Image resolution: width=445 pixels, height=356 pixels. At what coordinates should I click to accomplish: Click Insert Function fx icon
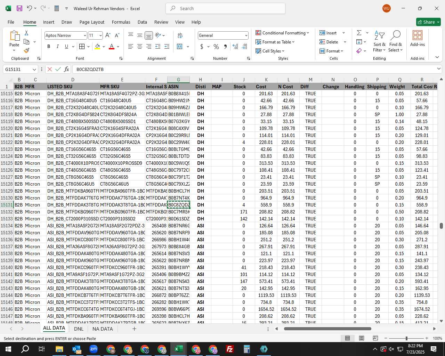pyautogui.click(x=67, y=69)
